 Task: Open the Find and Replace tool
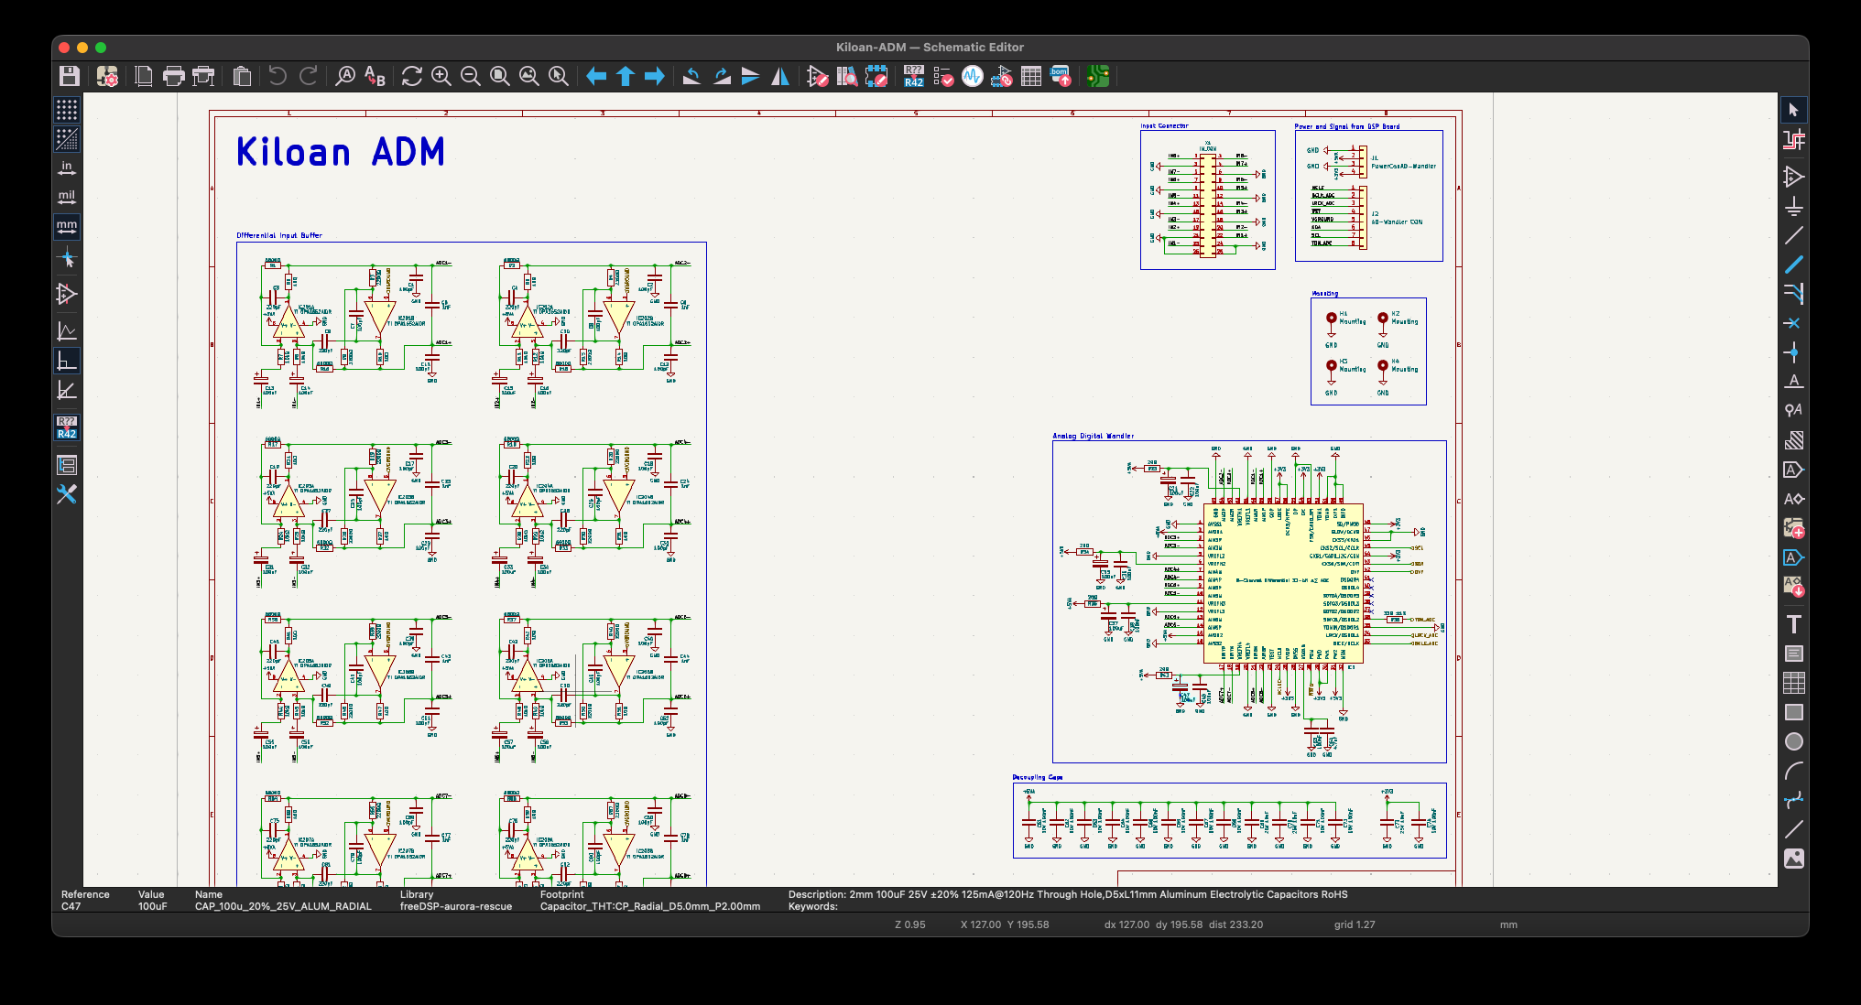pyautogui.click(x=375, y=77)
